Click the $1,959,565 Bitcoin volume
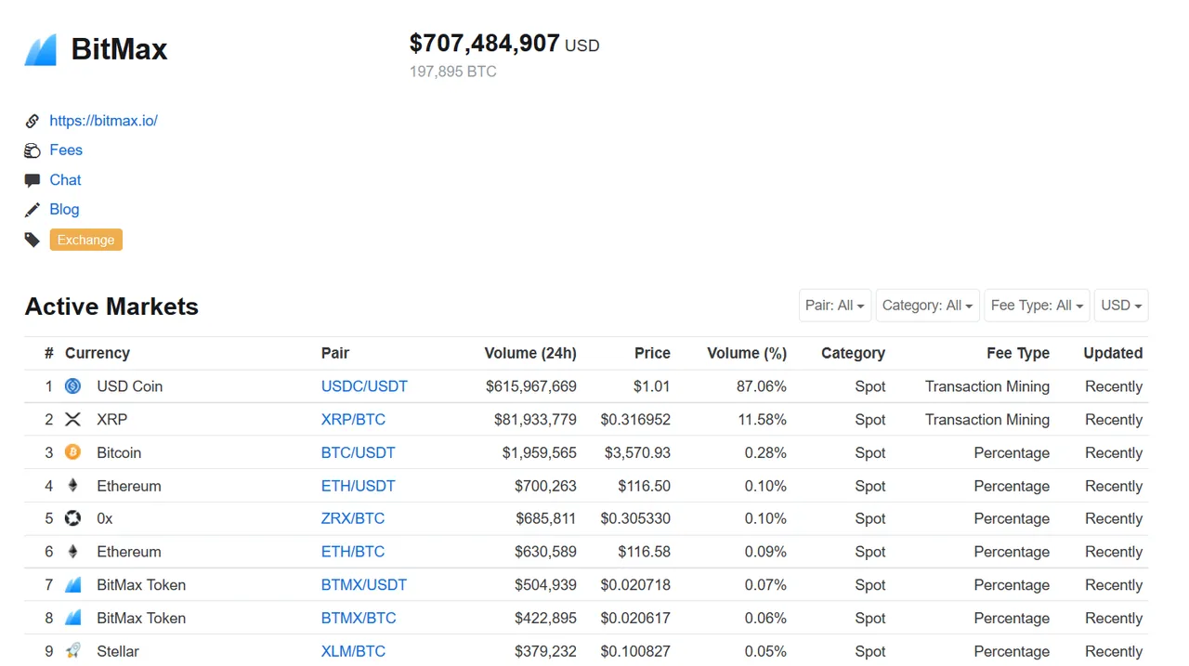1189x666 pixels. pos(540,452)
